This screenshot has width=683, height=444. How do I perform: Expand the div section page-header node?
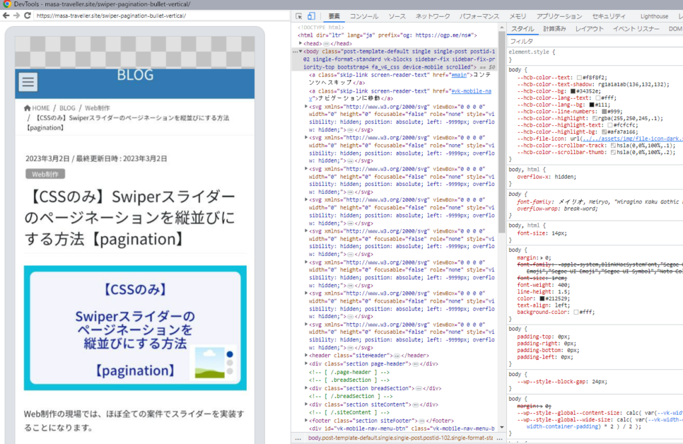pos(306,364)
